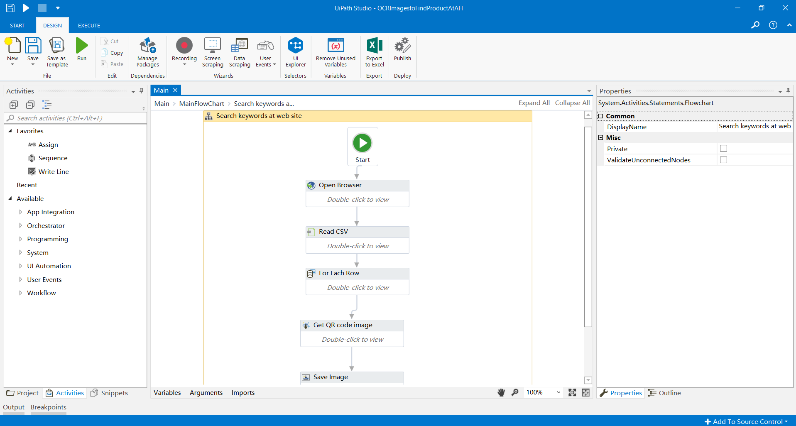Collapse the Available tree node

pos(10,198)
